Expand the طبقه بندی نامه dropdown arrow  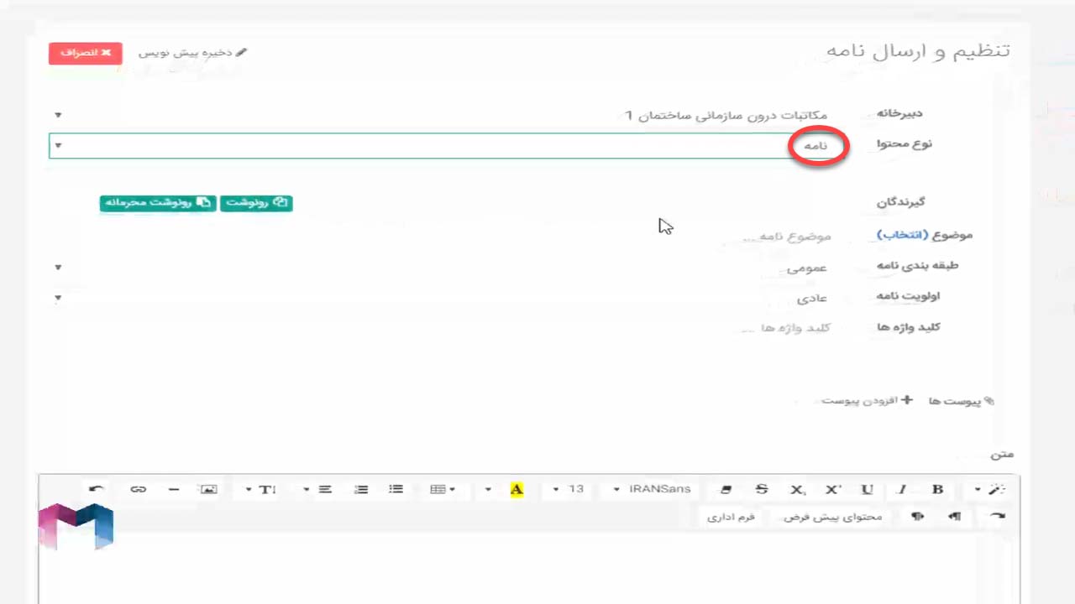[58, 267]
